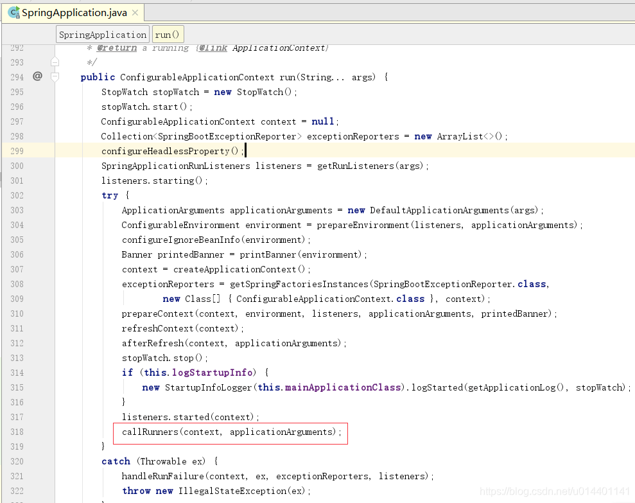Click StartupInfoLogger on line 315
635x503 pixels.
(x=208, y=387)
